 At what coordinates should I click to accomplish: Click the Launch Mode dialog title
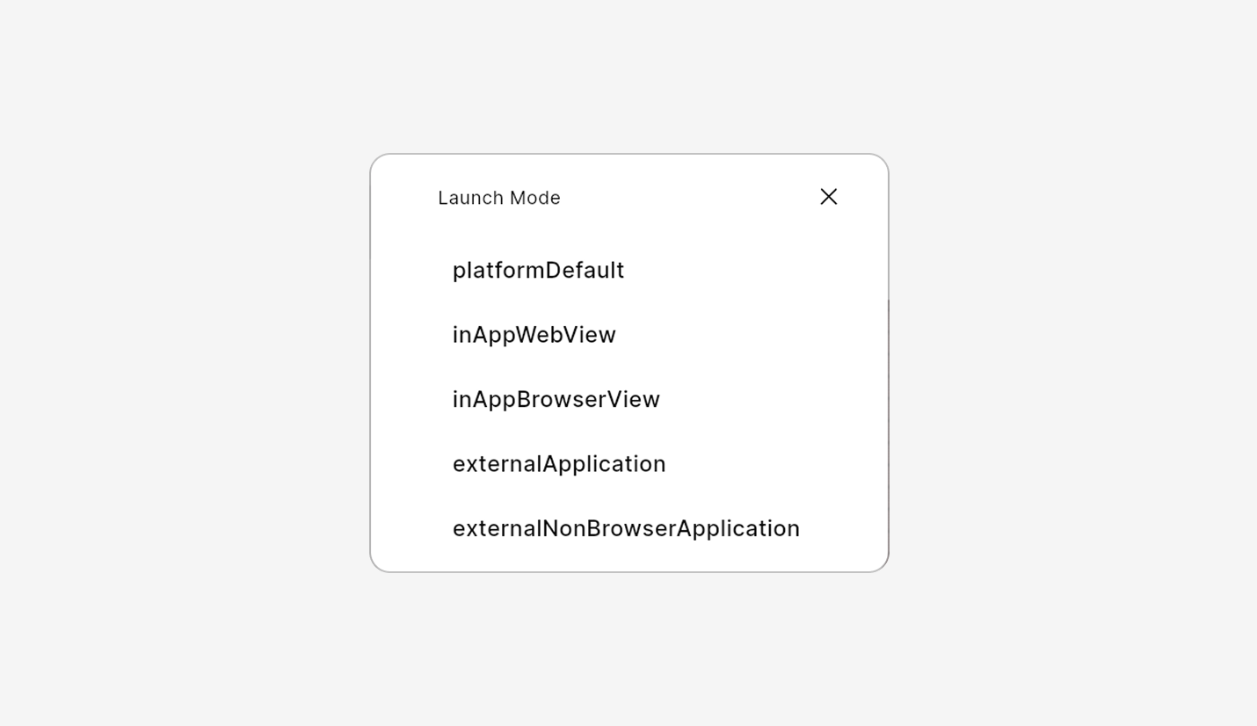[x=498, y=199]
